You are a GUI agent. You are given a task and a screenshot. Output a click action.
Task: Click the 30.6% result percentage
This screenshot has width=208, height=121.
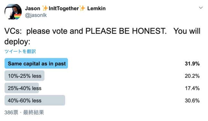click(x=192, y=100)
